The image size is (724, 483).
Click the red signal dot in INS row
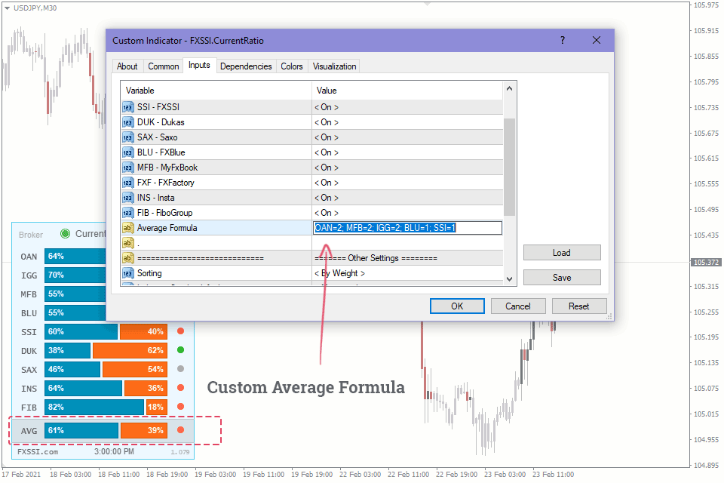pyautogui.click(x=180, y=388)
